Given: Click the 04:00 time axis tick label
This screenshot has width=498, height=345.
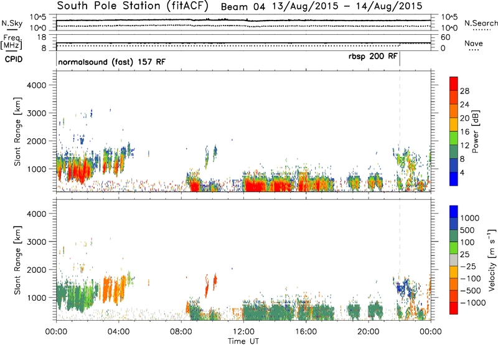Looking at the screenshot, I should pyautogui.click(x=118, y=332).
